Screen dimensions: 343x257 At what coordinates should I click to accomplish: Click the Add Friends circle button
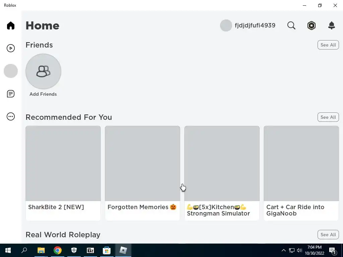pos(43,71)
